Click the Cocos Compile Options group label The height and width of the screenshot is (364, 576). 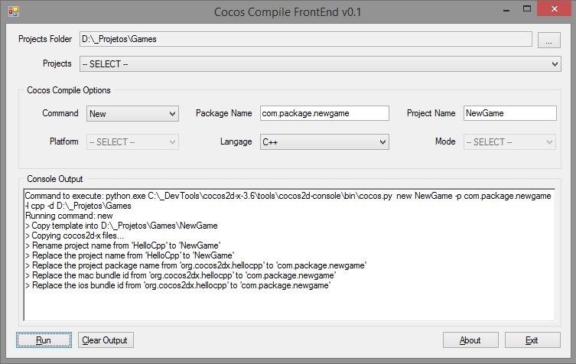(x=69, y=90)
